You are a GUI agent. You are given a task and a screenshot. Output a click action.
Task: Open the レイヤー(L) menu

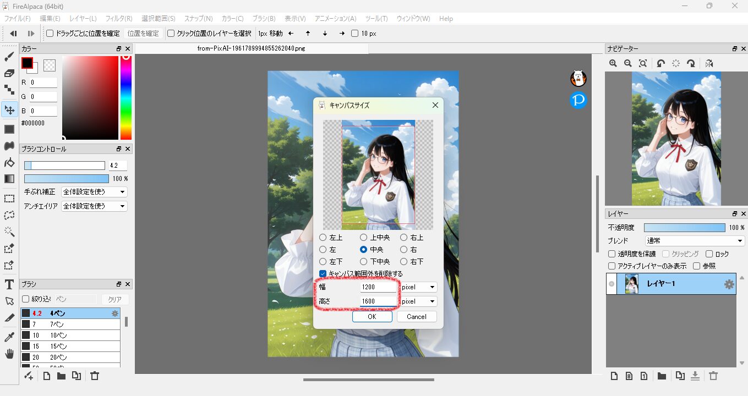pos(83,19)
